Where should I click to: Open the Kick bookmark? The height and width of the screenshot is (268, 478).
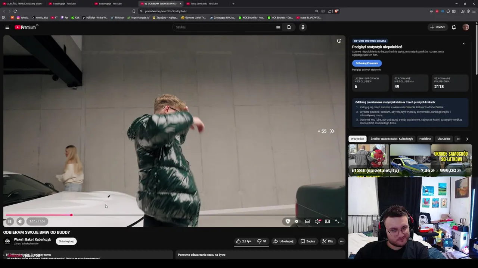pyautogui.click(x=75, y=17)
